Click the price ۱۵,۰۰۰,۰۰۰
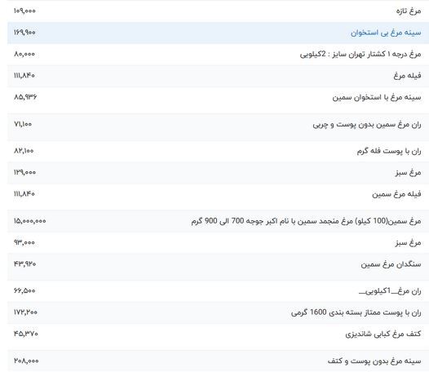The image size is (429, 372). click(x=30, y=221)
